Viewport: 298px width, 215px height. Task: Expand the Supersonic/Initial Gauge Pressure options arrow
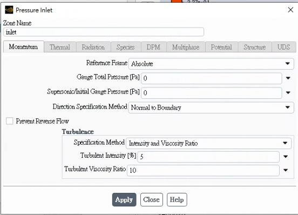[x=288, y=93]
